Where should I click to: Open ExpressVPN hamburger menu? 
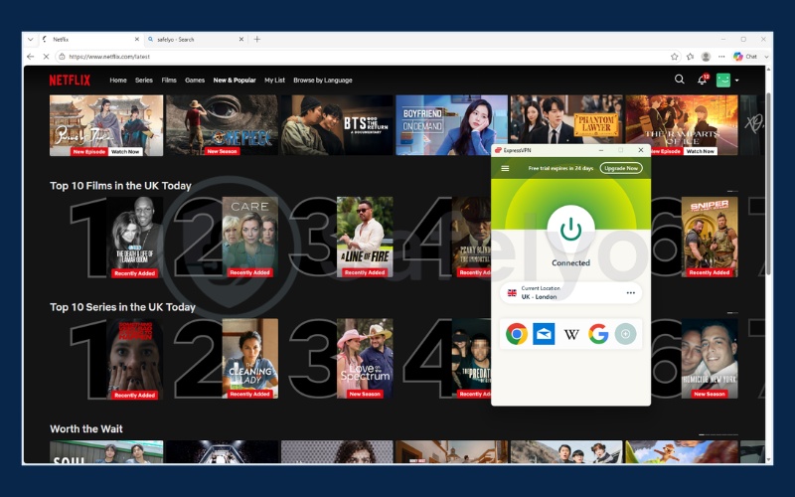click(x=505, y=168)
